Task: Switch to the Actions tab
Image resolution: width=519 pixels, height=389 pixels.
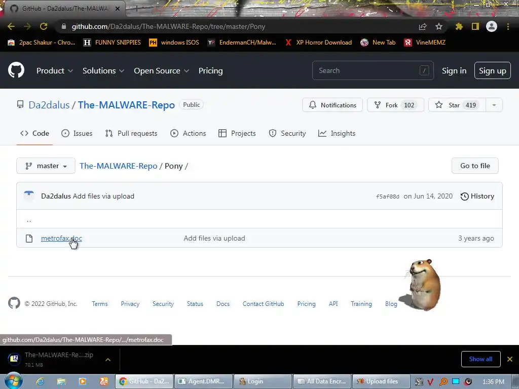Action: (x=188, y=133)
